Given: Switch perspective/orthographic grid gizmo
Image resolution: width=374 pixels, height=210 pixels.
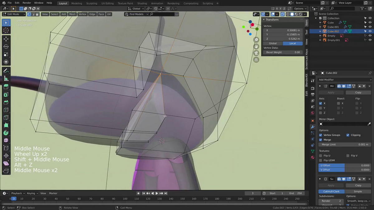Looking at the screenshot, I should [x=256, y=60].
